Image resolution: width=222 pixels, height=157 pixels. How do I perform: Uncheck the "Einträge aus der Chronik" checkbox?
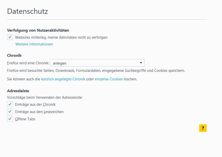click(x=10, y=104)
